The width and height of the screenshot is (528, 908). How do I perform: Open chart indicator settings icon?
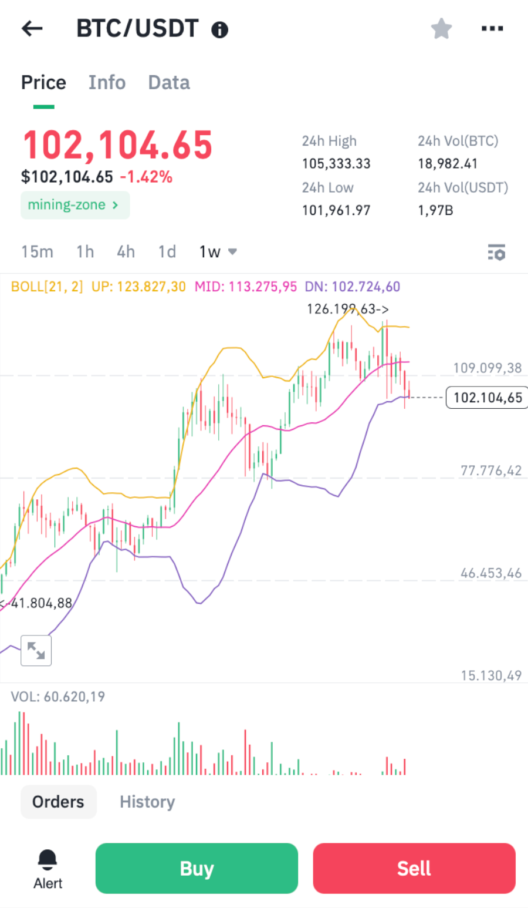tap(496, 253)
